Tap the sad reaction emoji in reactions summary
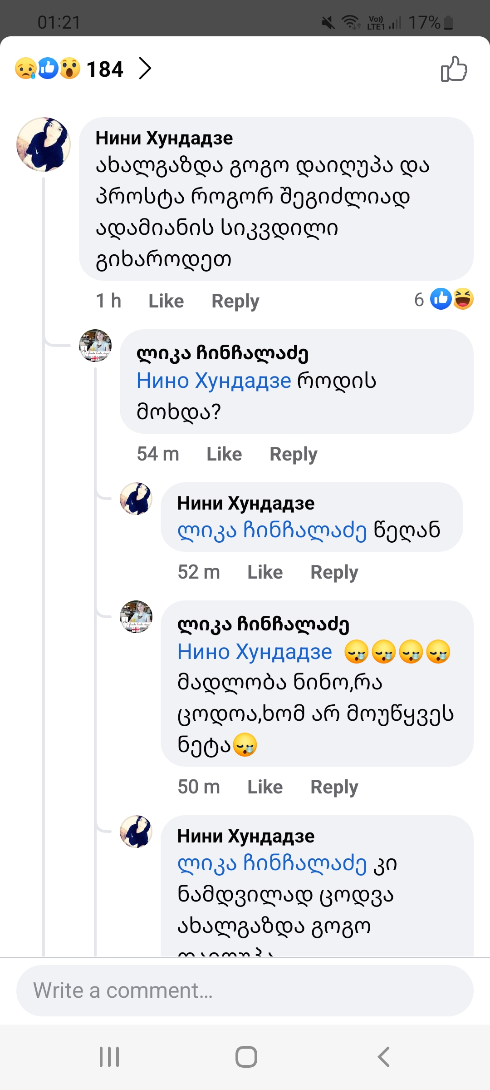 (x=26, y=68)
